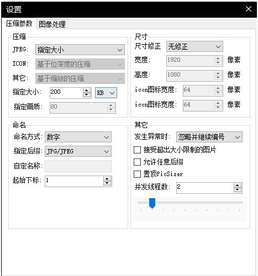Screen dimensions: 258x276
Task: Decrease 宽度 with the down arrow
Action: point(218,63)
